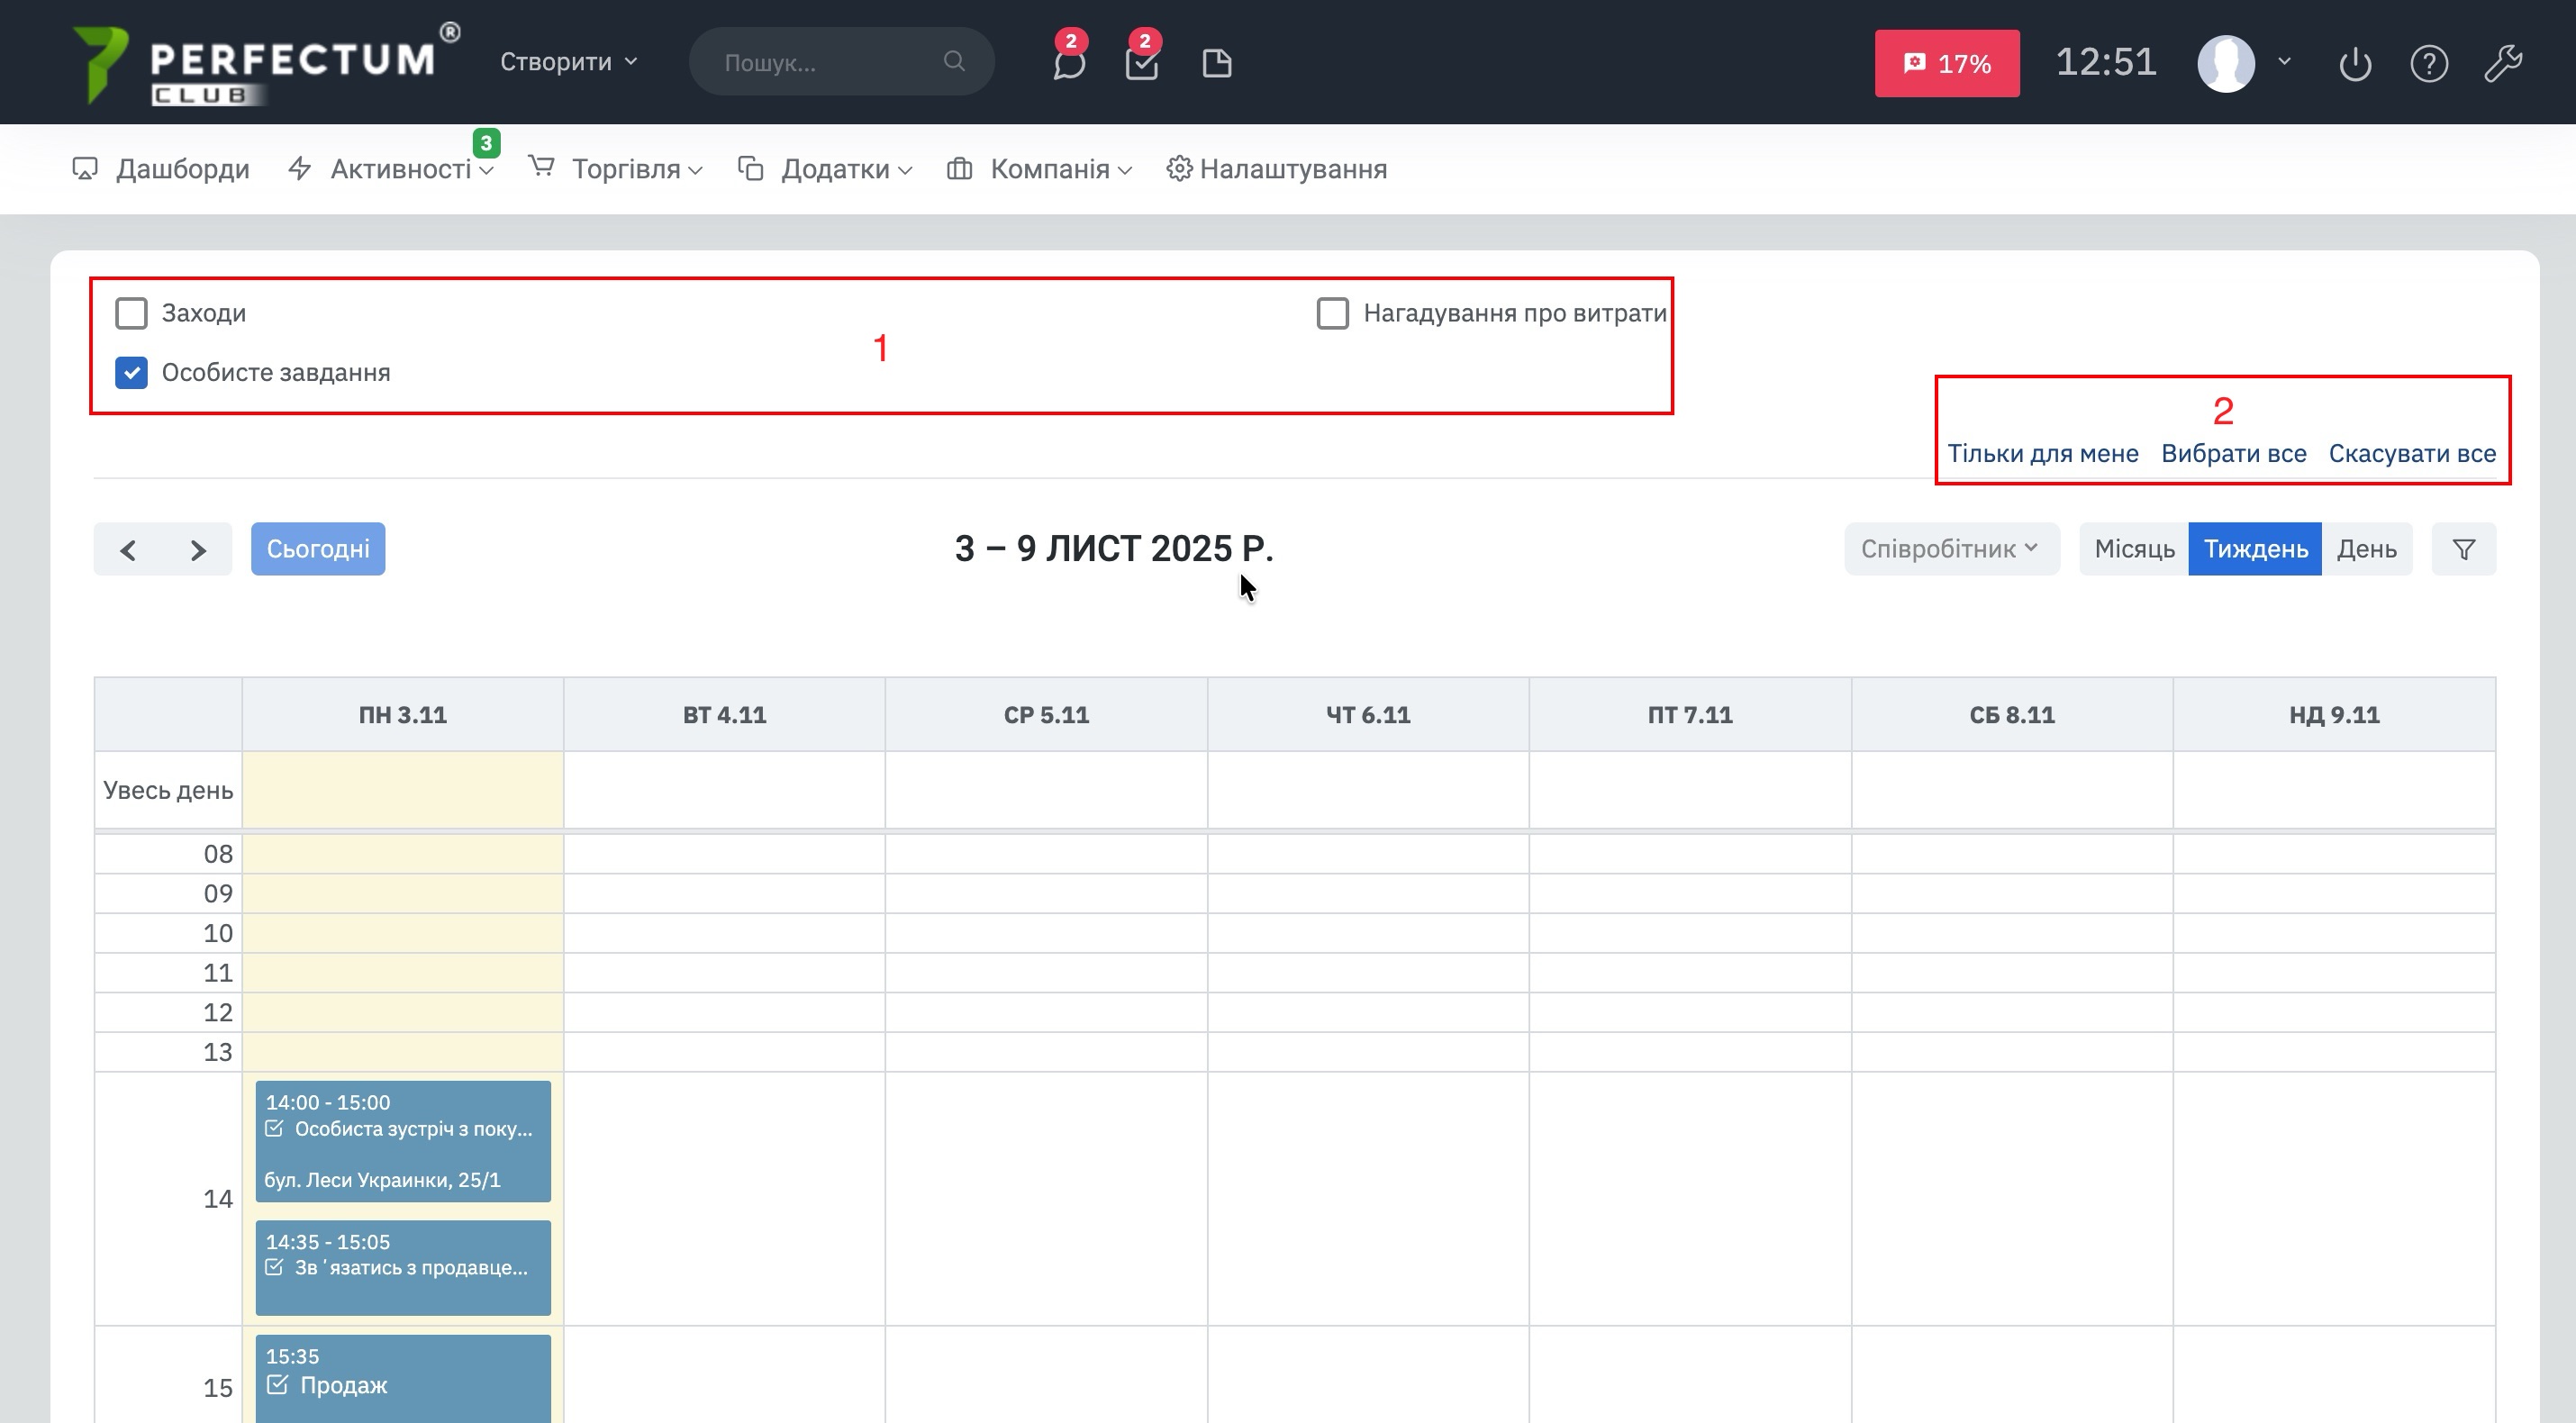The image size is (2576, 1423).
Task: Tick the Нагадування про витрати checkbox
Action: 1332,313
